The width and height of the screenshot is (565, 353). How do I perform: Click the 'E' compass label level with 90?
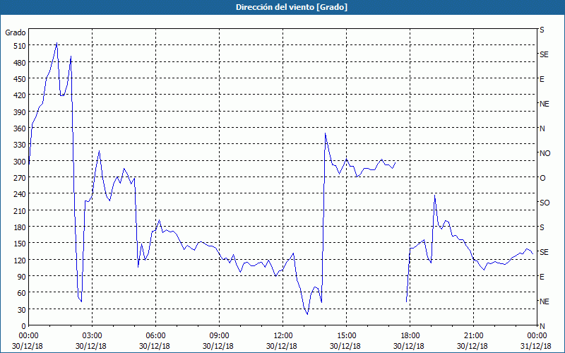click(542, 277)
